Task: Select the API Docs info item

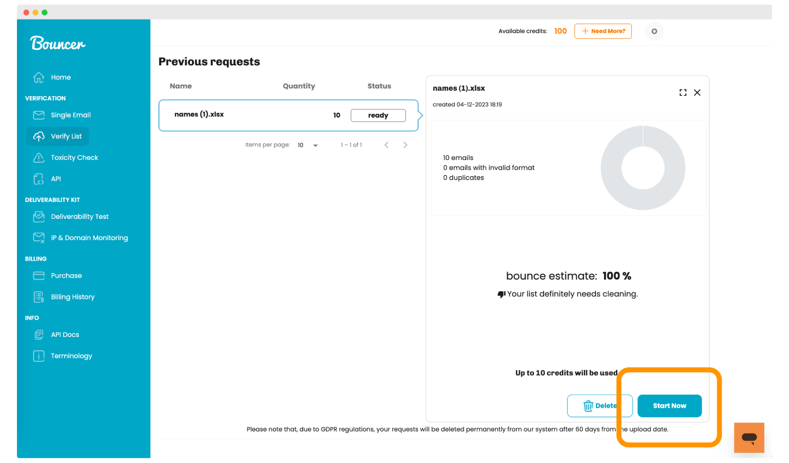Action: 65,335
